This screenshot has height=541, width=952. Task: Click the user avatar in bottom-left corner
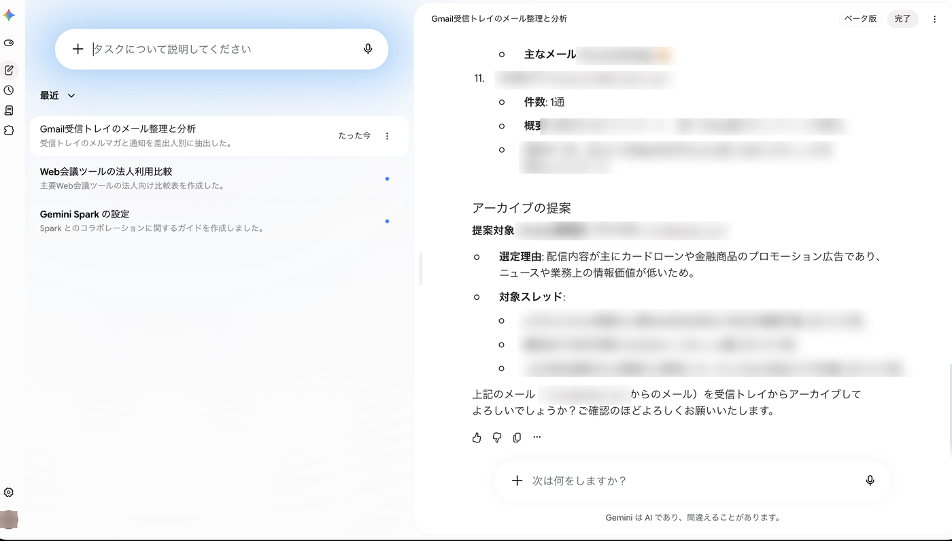(9, 520)
